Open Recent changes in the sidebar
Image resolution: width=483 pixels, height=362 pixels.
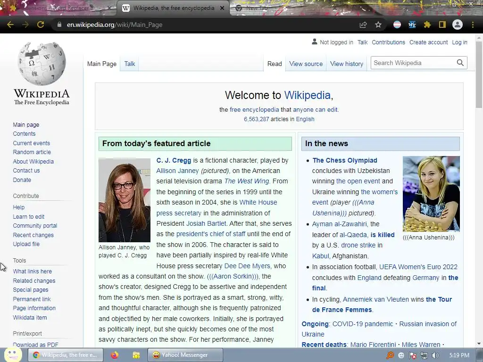(x=33, y=235)
